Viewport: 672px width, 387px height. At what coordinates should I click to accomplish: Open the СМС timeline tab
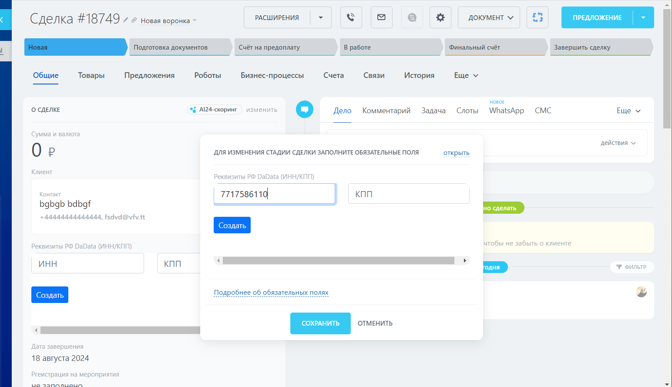click(x=543, y=111)
